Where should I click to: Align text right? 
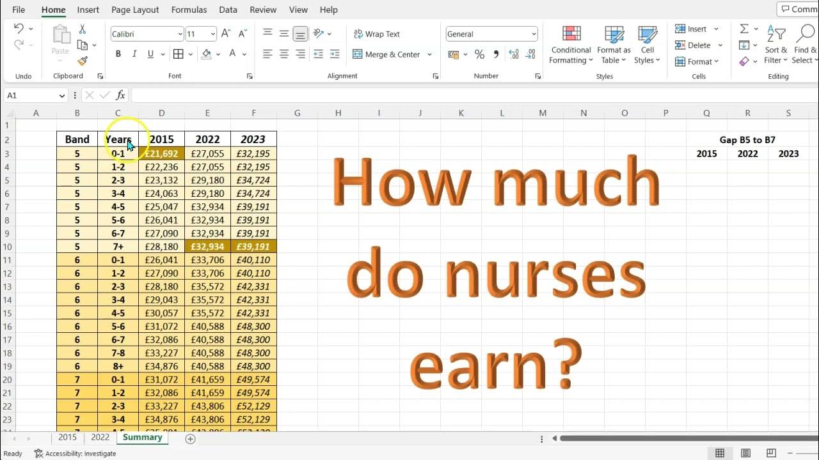(x=301, y=54)
